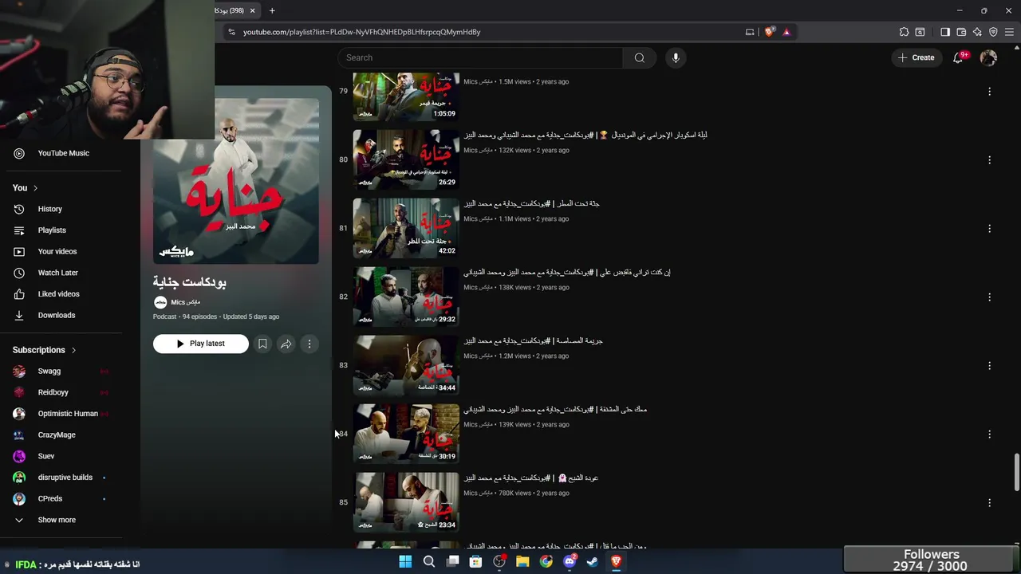
Task: Open a new browser tab with plus
Action: click(272, 10)
